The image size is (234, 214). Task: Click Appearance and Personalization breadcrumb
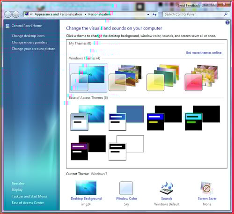58,14
